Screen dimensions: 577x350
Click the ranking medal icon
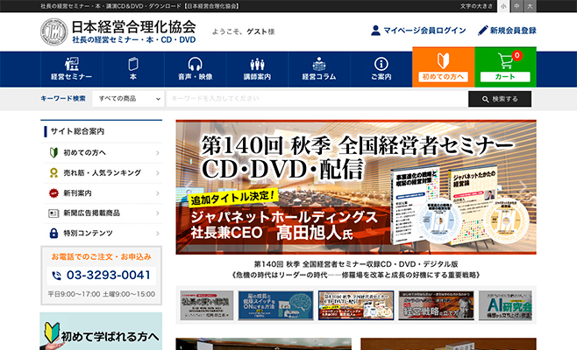point(53,172)
